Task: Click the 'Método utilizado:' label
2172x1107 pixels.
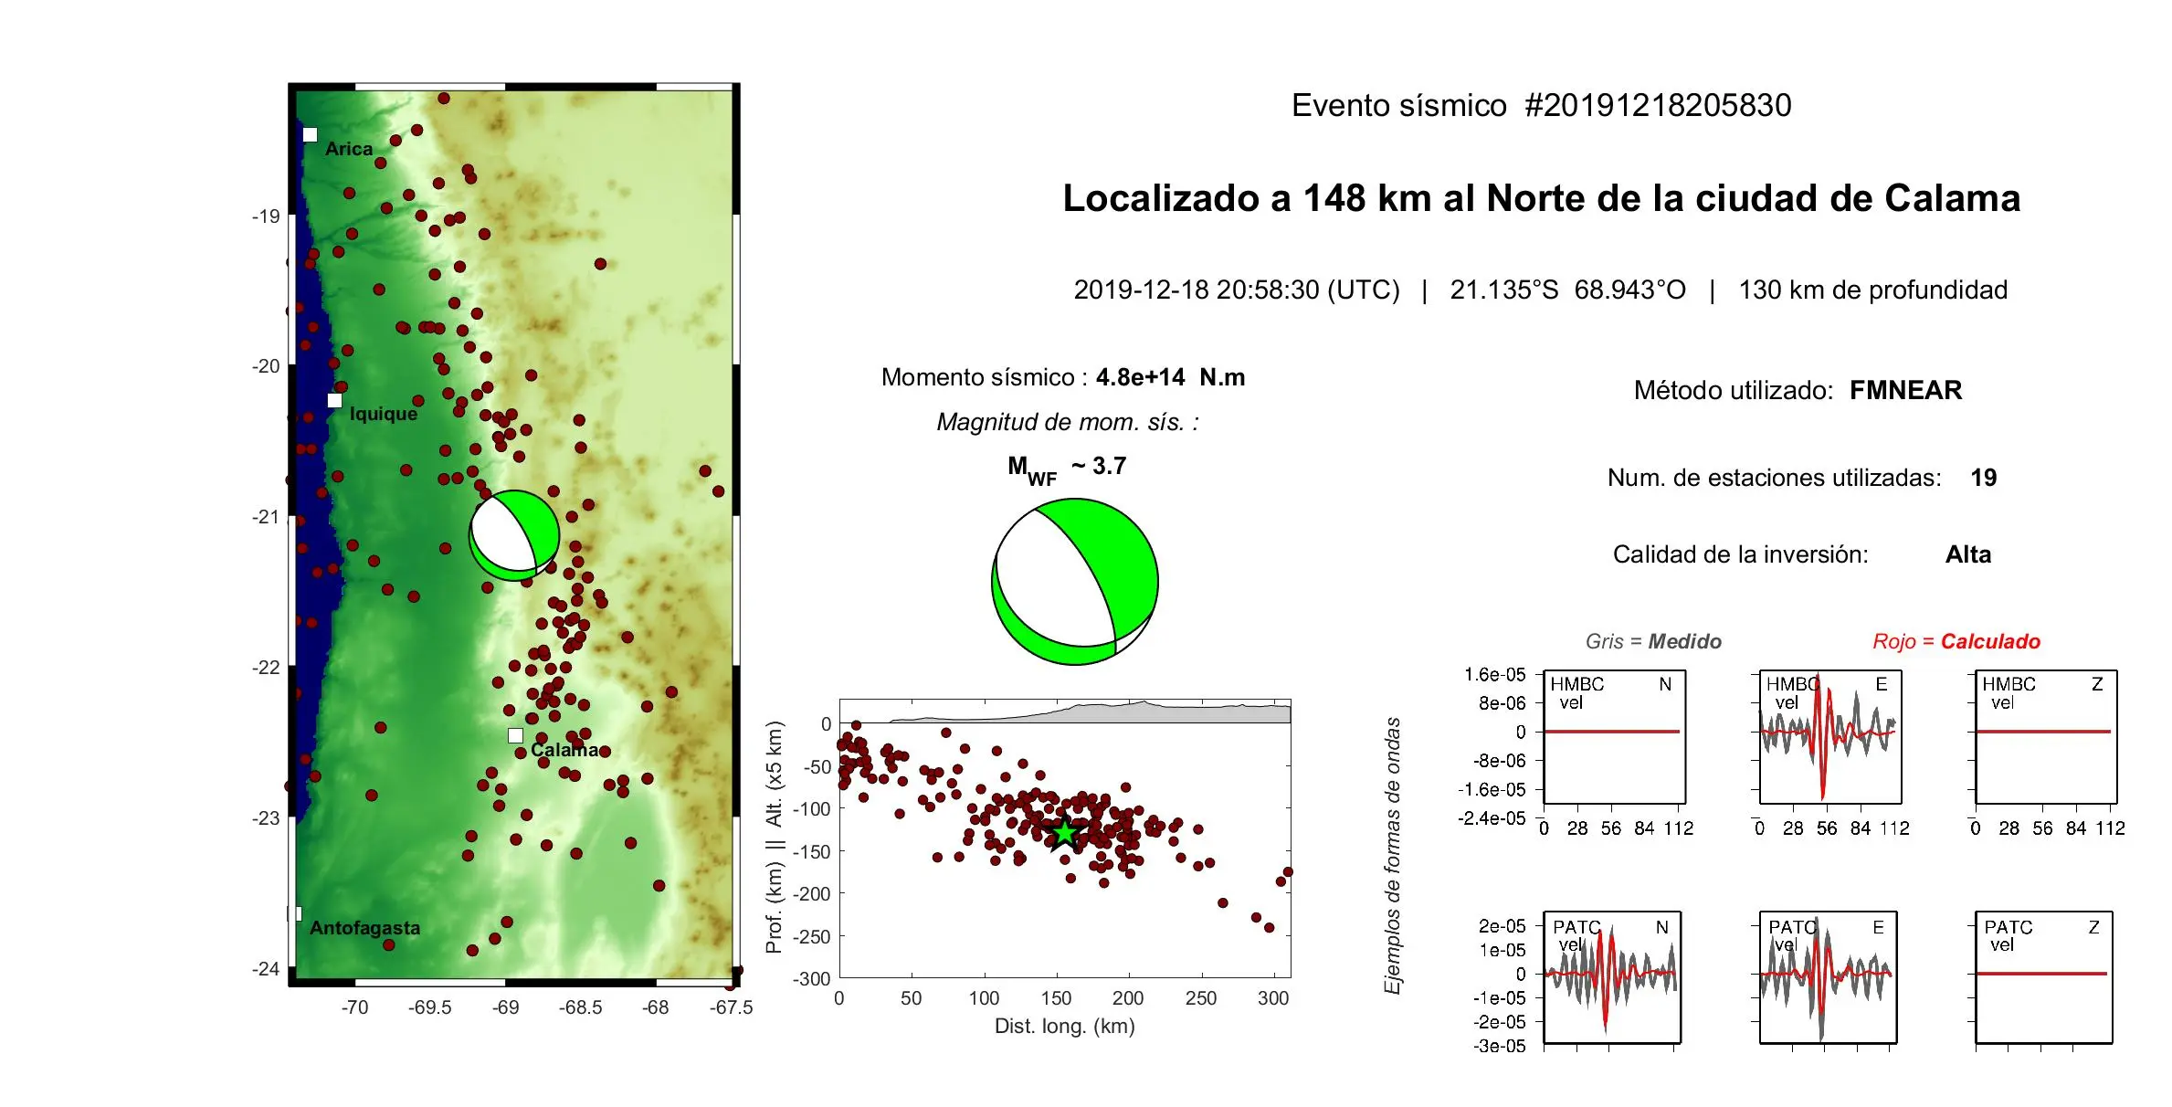Action: [x=1734, y=390]
